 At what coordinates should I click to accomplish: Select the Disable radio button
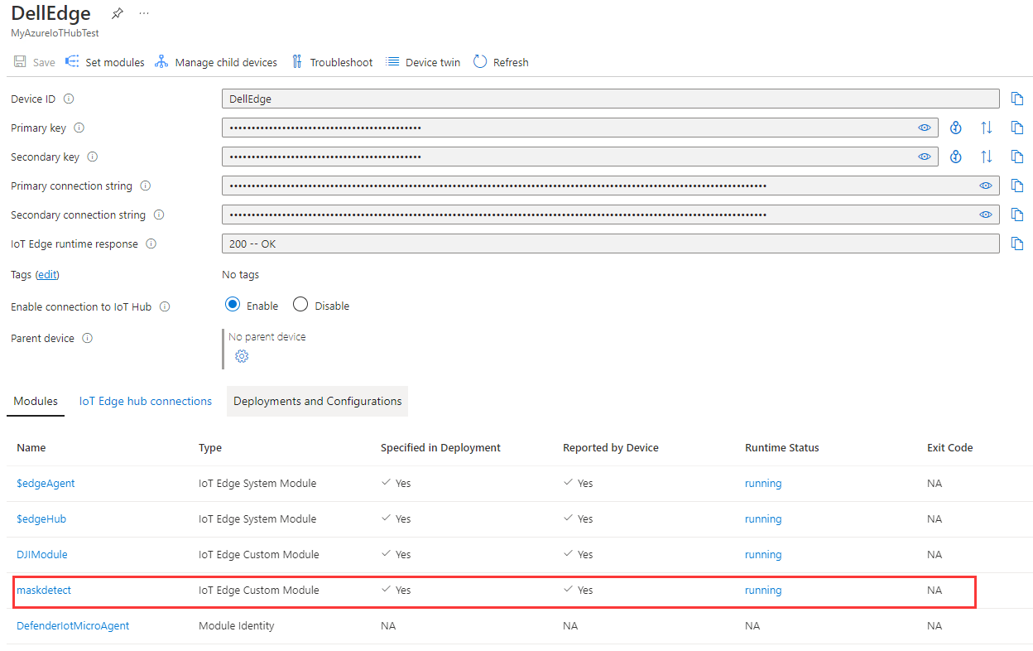pos(300,305)
